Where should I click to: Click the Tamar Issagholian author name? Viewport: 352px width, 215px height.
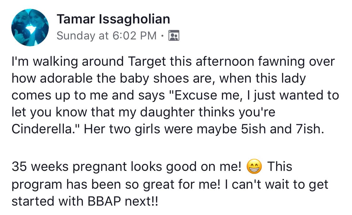click(113, 19)
